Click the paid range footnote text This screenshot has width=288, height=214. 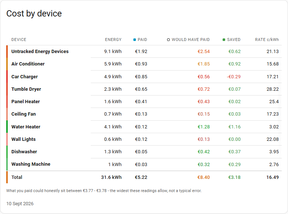(104, 191)
